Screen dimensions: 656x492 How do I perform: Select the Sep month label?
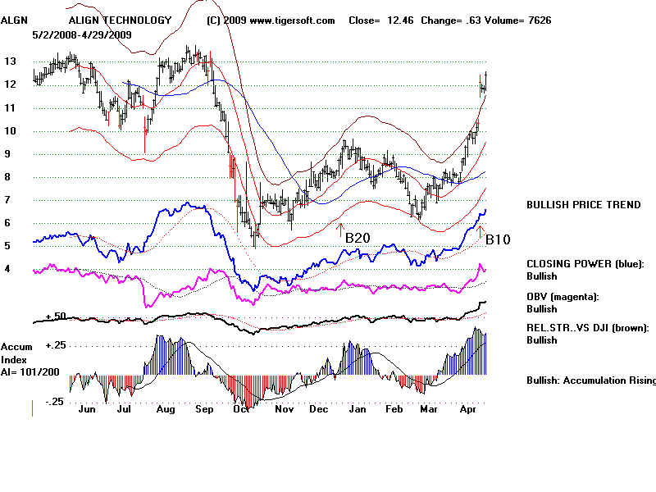[x=204, y=409]
